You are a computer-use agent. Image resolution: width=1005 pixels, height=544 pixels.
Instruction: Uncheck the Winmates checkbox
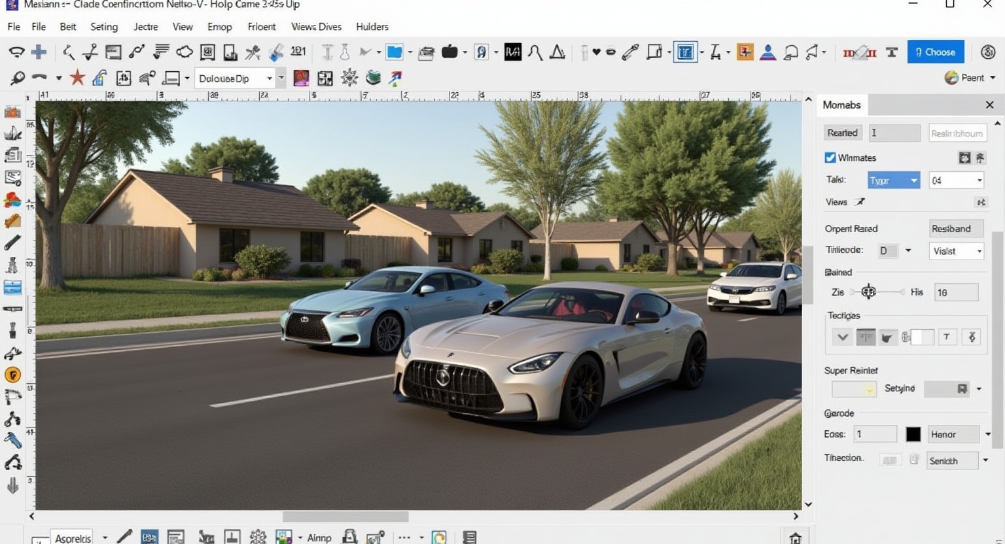[x=830, y=158]
